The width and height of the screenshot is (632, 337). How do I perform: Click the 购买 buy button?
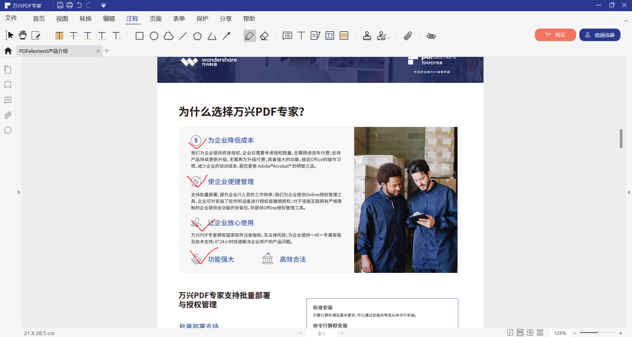555,35
